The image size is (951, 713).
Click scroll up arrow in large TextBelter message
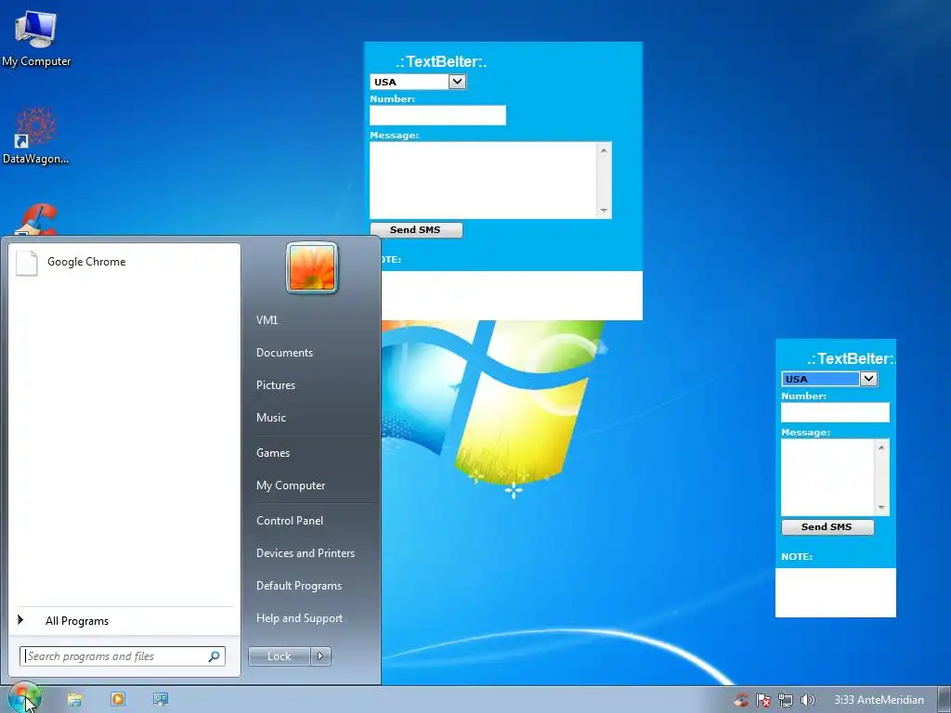tap(604, 150)
